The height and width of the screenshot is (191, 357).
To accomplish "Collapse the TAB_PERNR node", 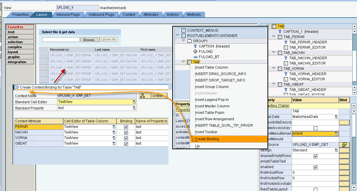I will pyautogui.click(x=273, y=37).
